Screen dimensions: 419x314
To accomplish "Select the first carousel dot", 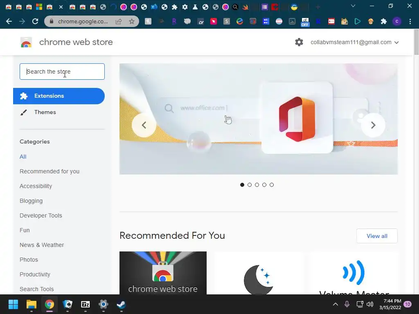I will [x=242, y=185].
